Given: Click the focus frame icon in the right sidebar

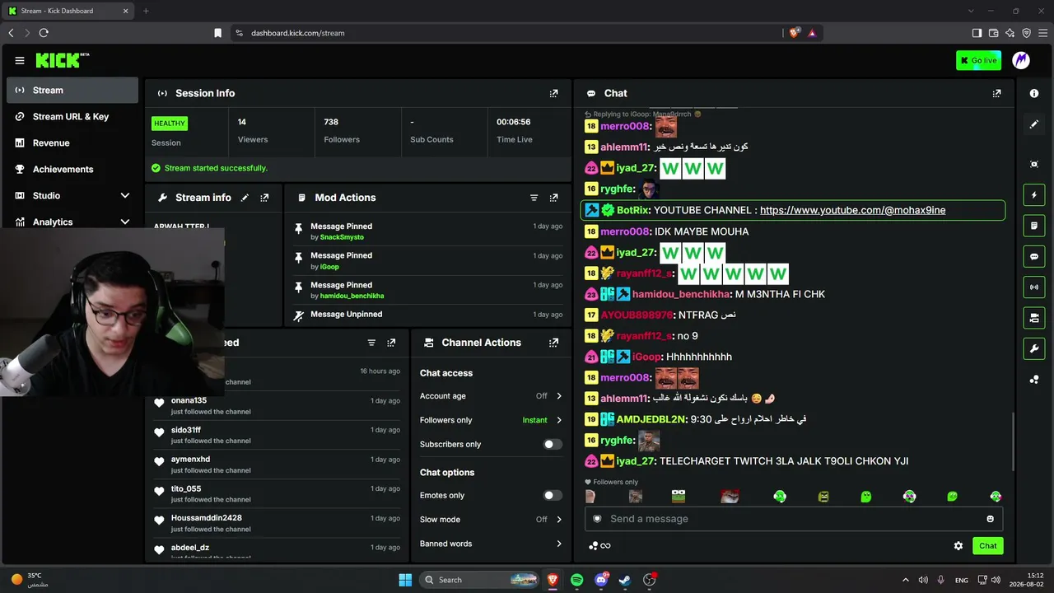Looking at the screenshot, I should 1034,164.
